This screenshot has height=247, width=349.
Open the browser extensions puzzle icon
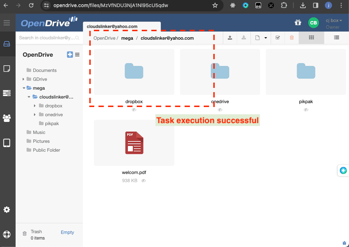point(284,5)
